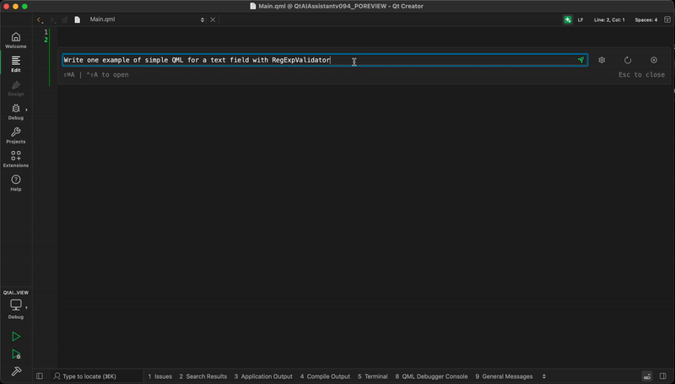Click the green Run button

[15, 337]
